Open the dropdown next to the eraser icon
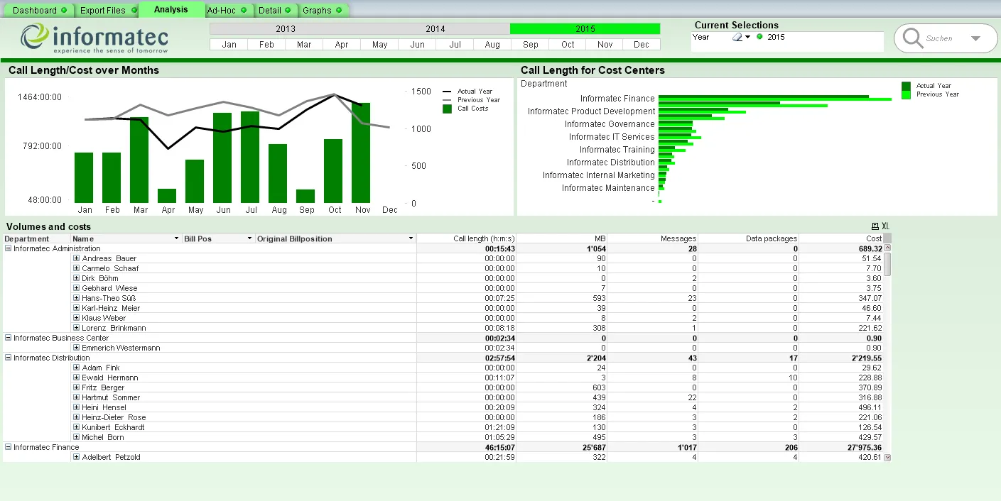 pyautogui.click(x=748, y=38)
